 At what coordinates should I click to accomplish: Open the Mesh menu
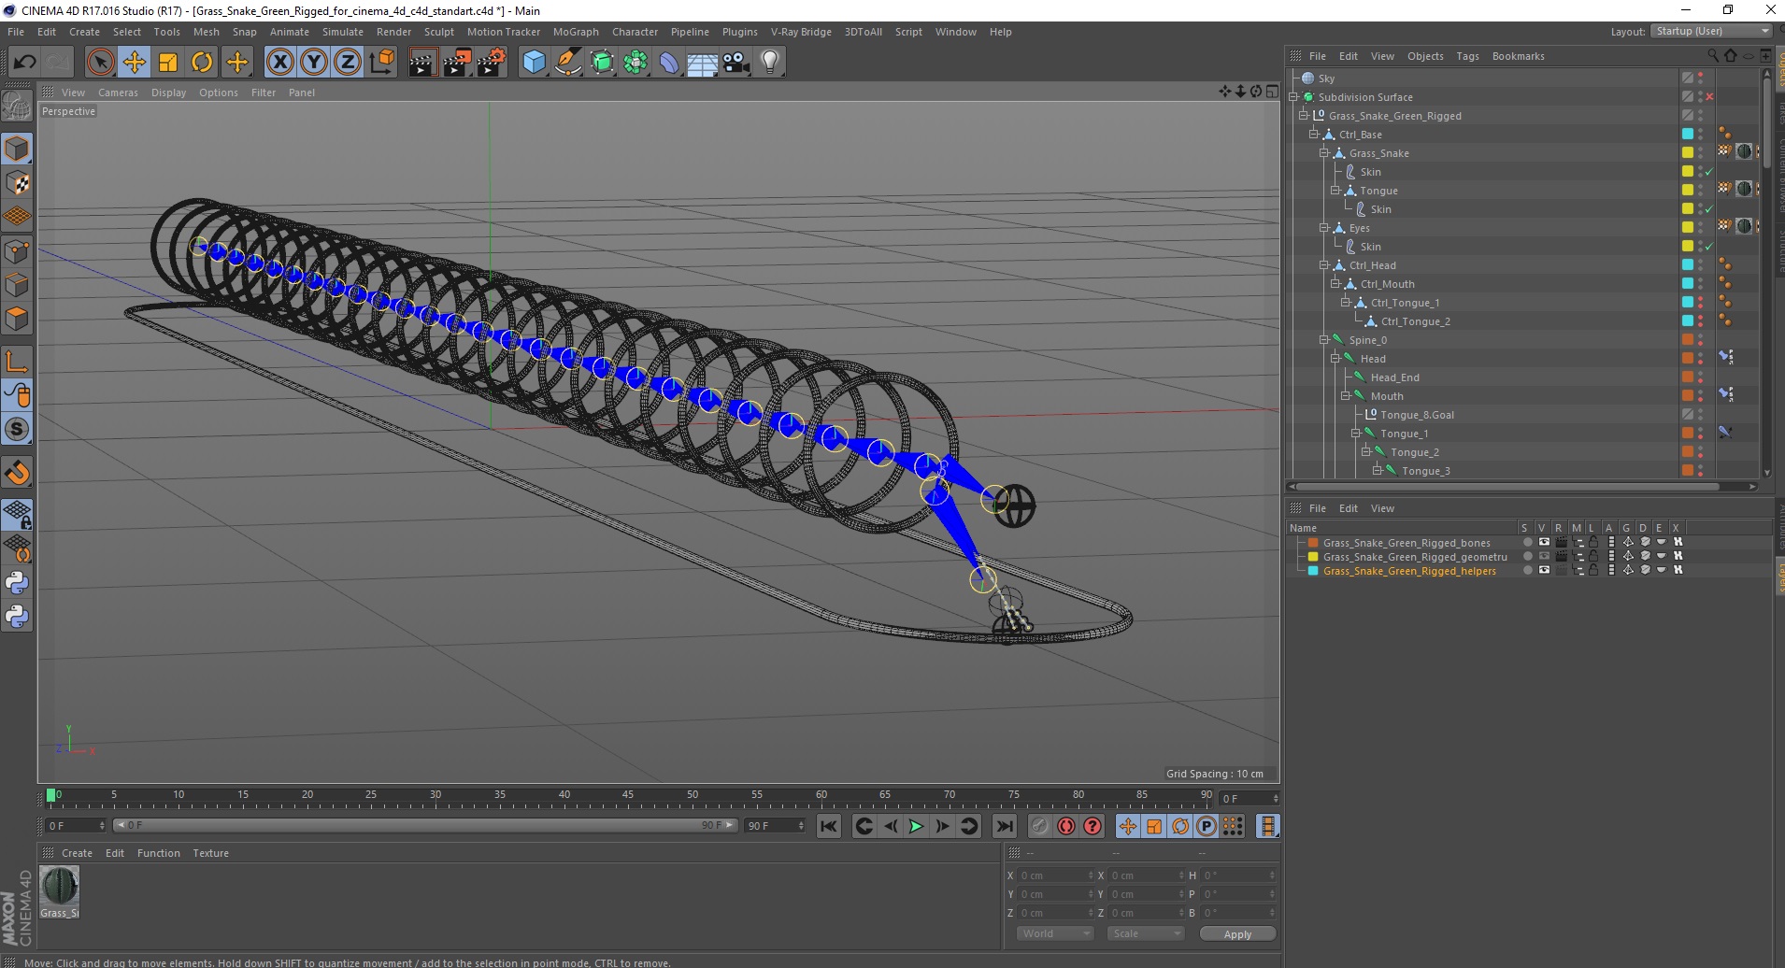206,32
